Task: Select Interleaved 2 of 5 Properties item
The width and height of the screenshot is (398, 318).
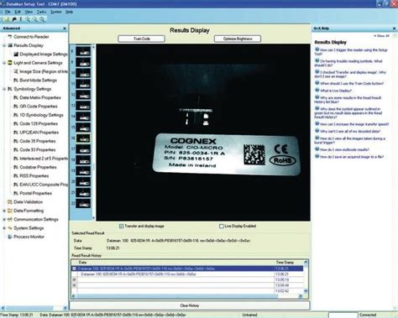Action: coord(44,159)
